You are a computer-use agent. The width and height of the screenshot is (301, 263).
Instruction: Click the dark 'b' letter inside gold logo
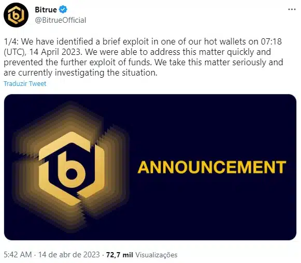click(71, 169)
